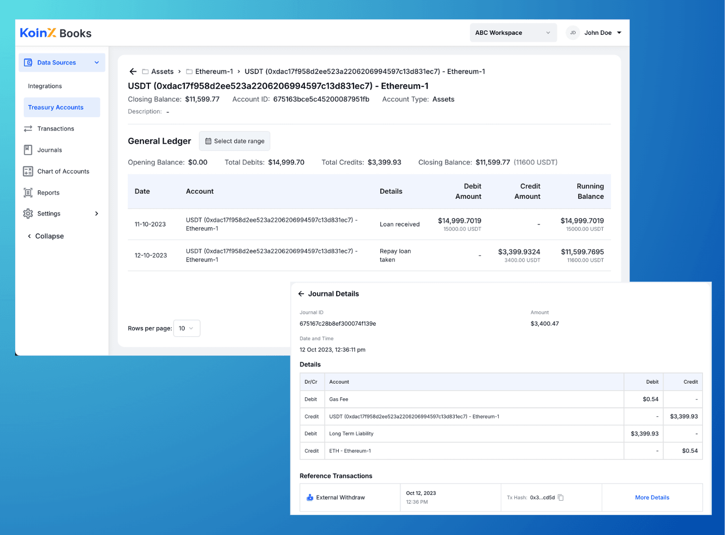Go to Integrations in the sidebar
Image resolution: width=725 pixels, height=535 pixels.
(x=45, y=86)
